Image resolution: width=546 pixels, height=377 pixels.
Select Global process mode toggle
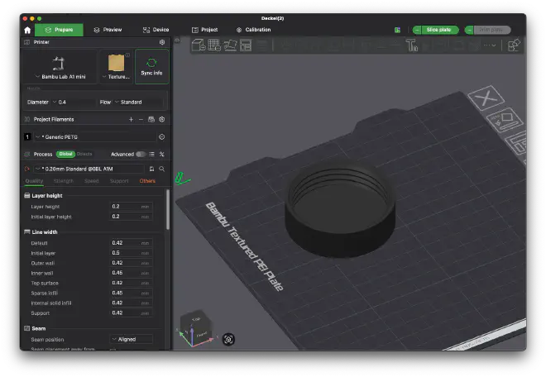click(65, 154)
